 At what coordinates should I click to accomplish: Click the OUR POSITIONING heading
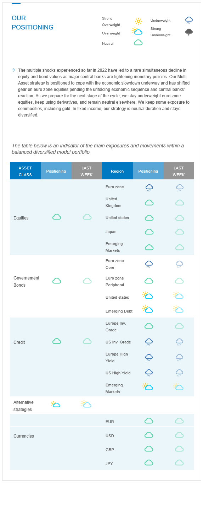tap(33, 23)
